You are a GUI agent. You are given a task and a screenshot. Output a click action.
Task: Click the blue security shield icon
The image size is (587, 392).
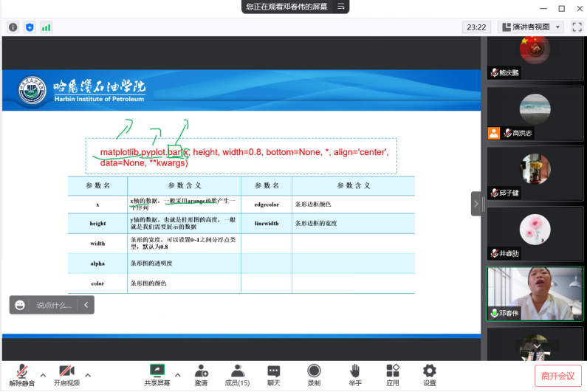click(30, 27)
